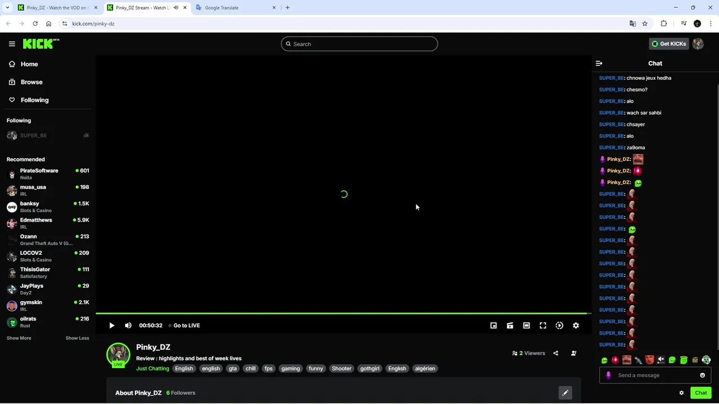Screen dimensions: 719x404
Task: Open followed channel SUPER_BE
Action: pos(48,135)
